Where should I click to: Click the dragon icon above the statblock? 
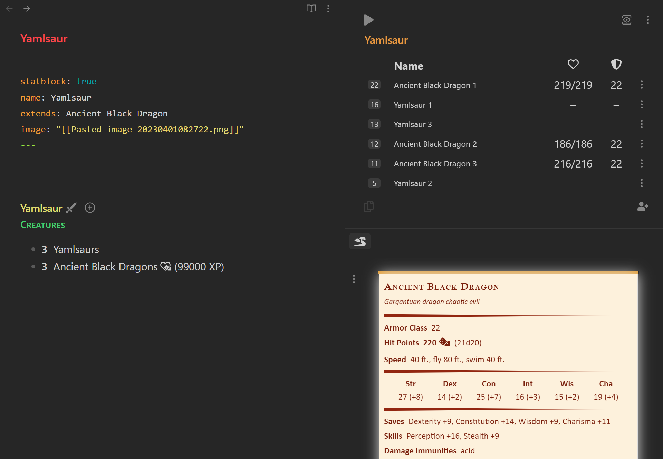coord(360,241)
